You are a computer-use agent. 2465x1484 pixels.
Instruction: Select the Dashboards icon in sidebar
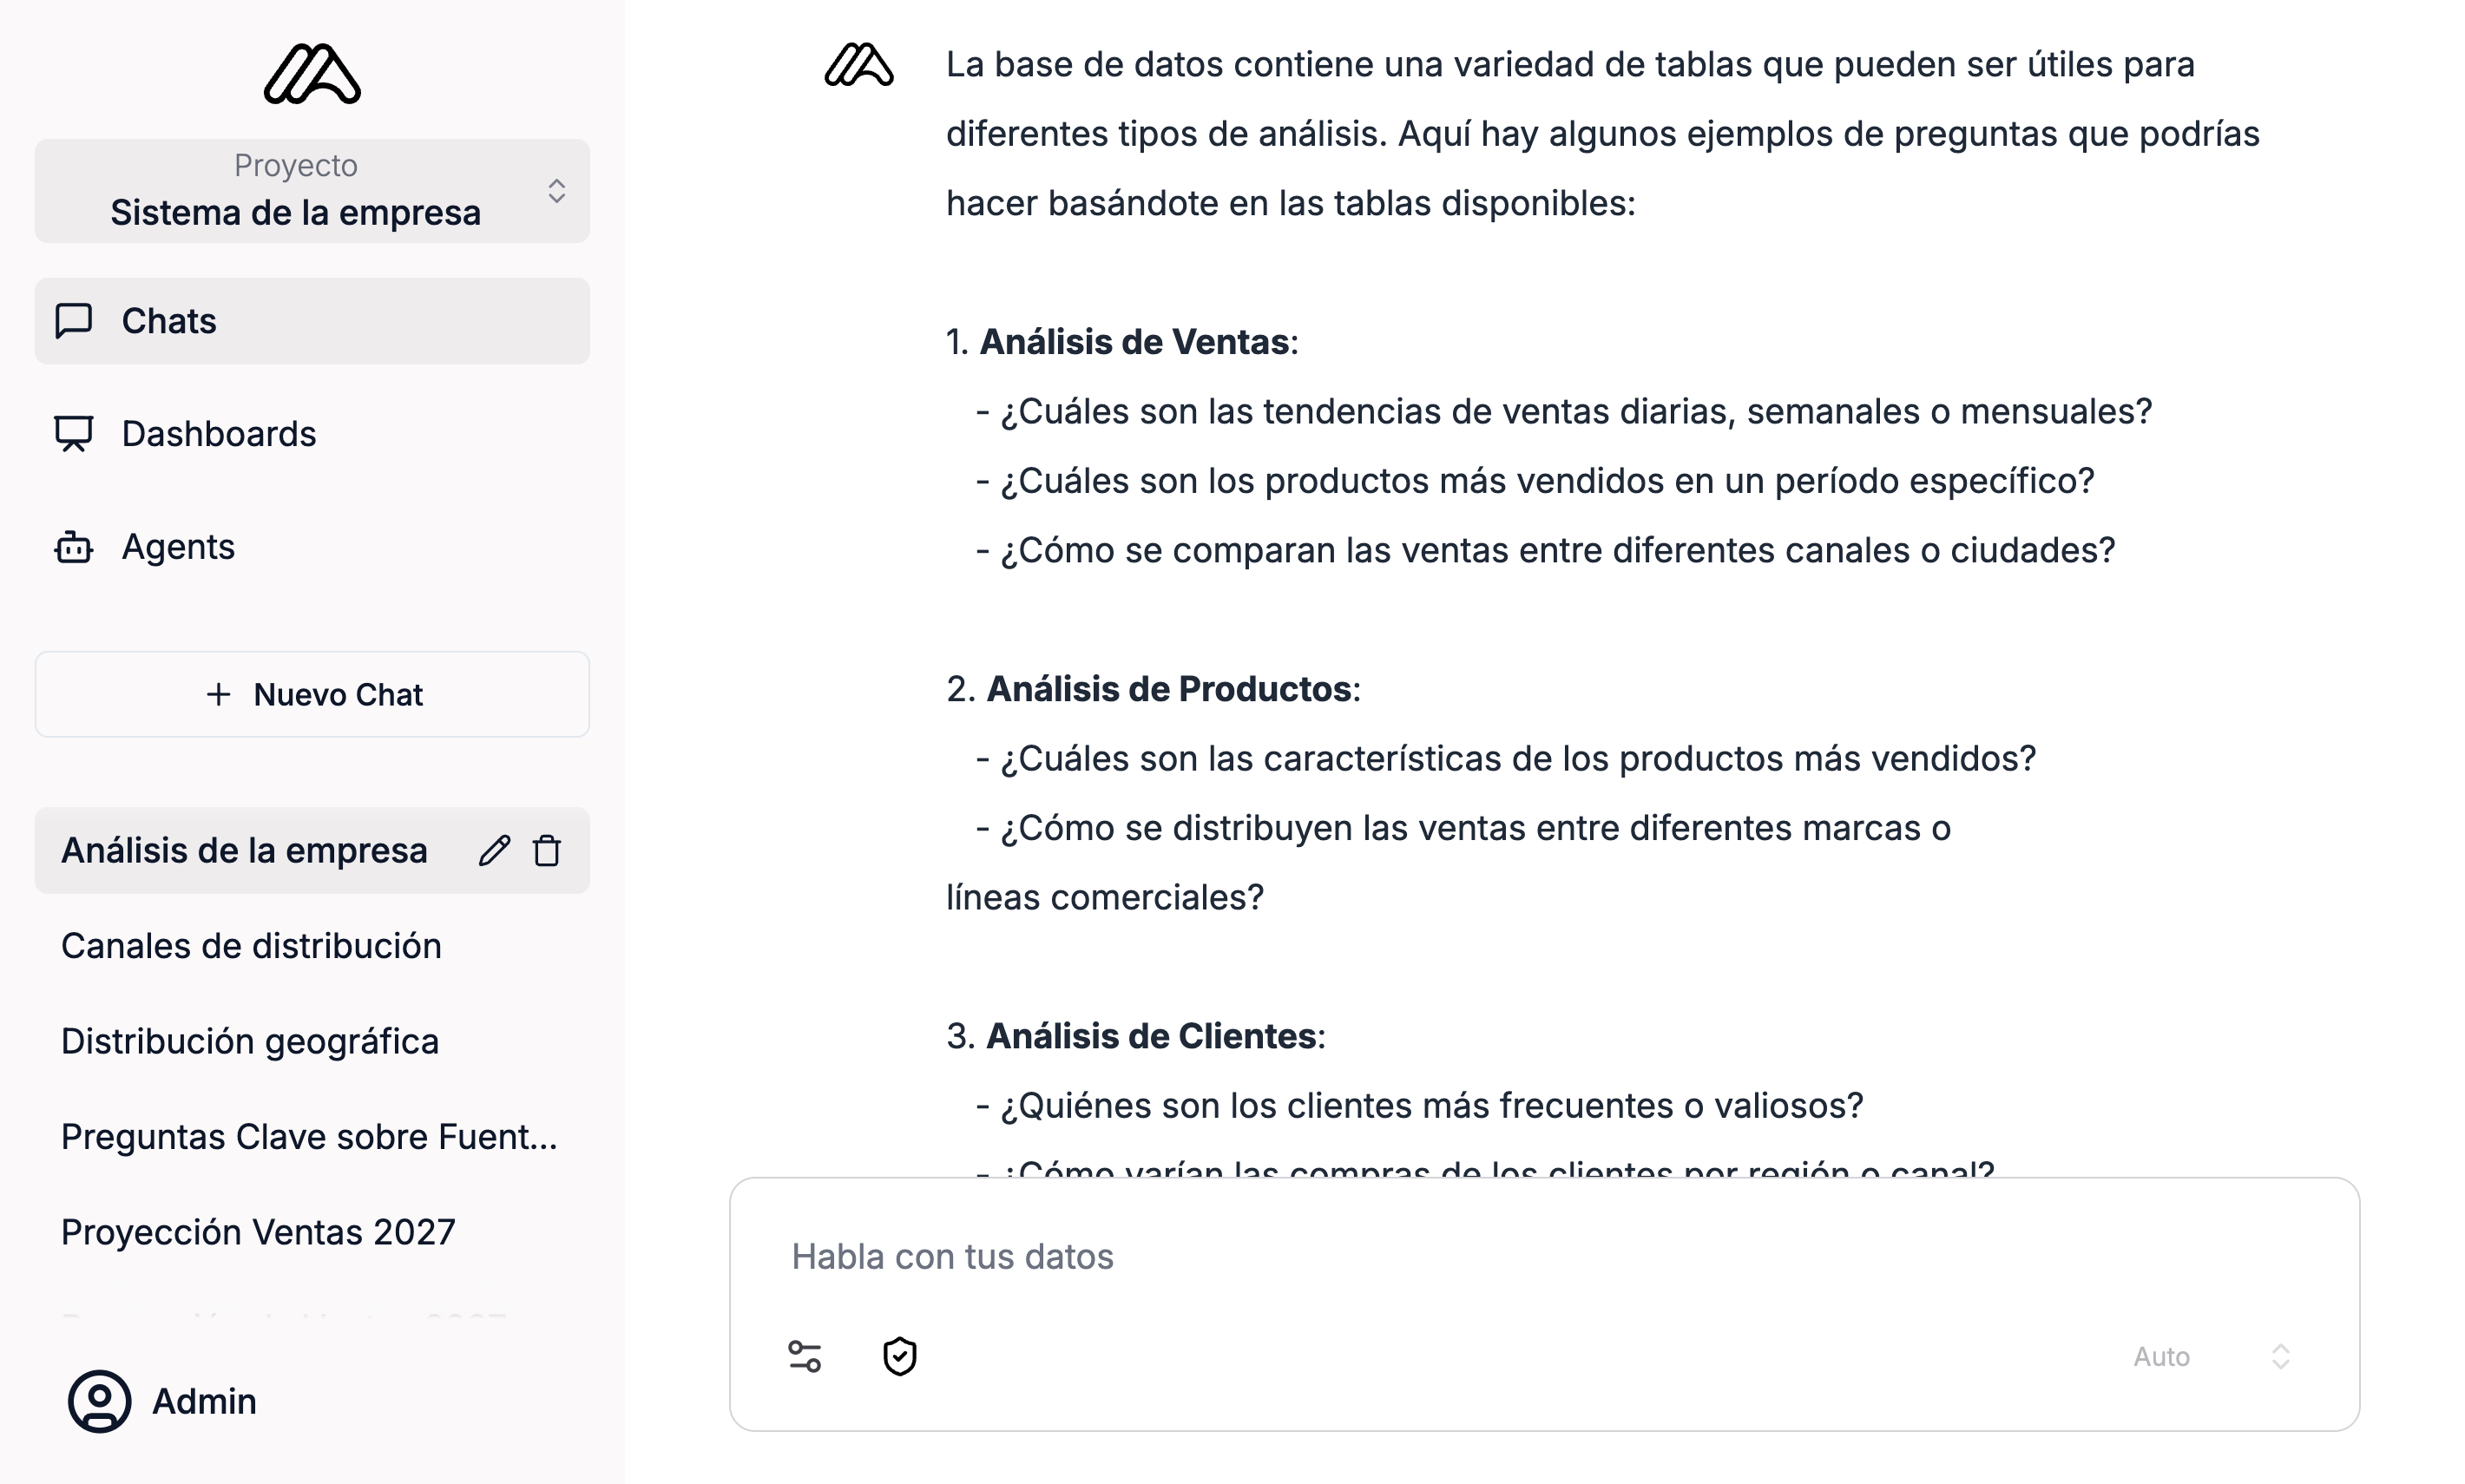[x=72, y=433]
